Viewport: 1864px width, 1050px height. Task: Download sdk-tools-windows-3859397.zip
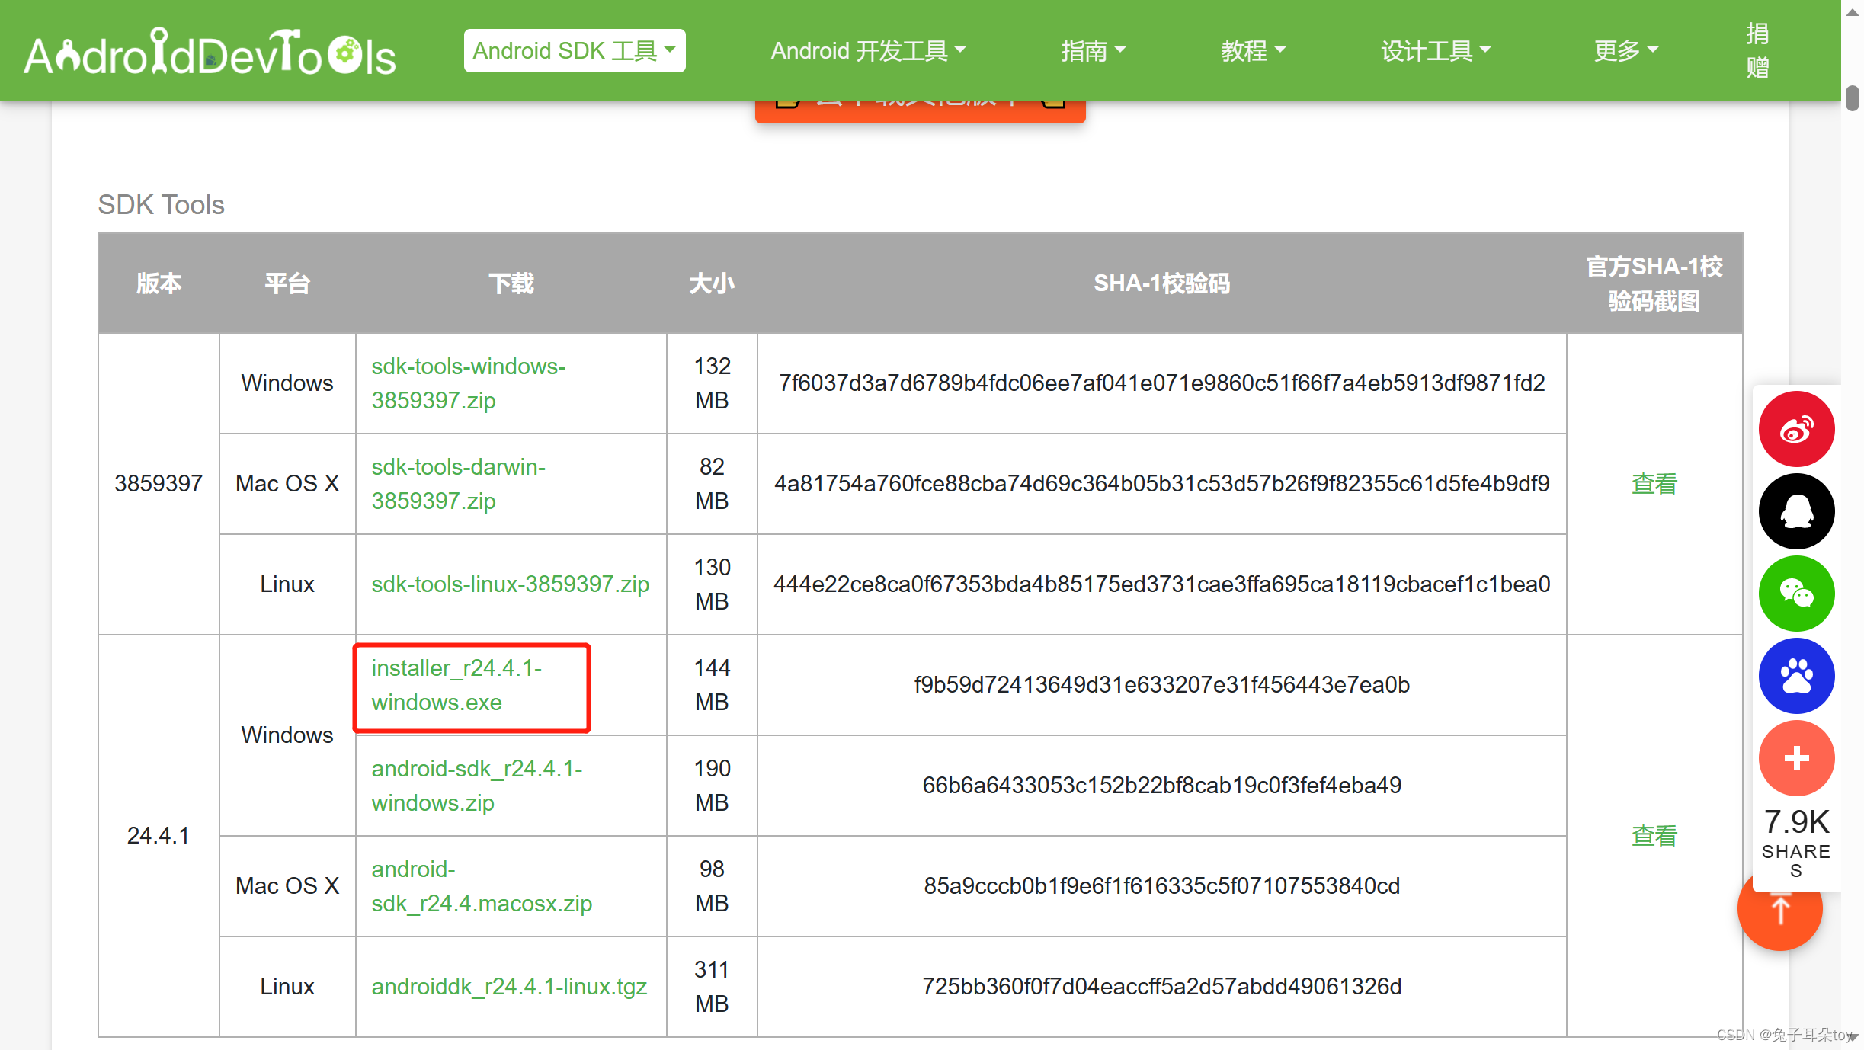pyautogui.click(x=469, y=383)
